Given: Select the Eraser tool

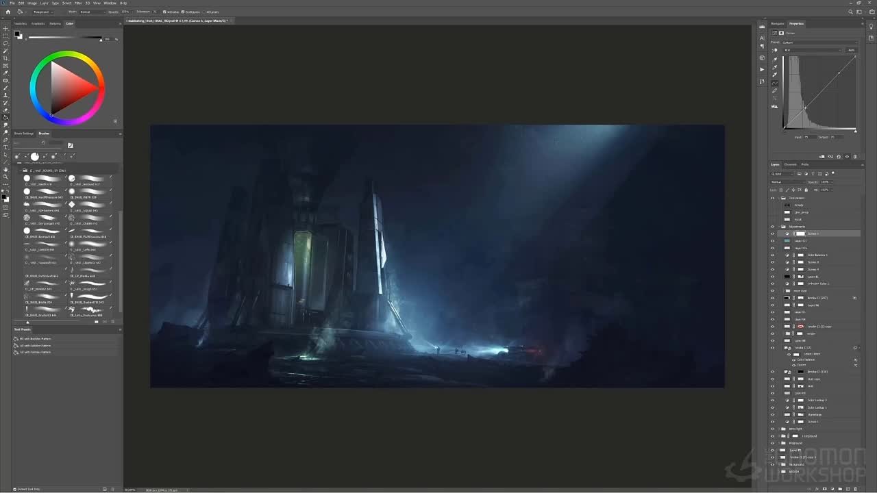Looking at the screenshot, I should [x=6, y=110].
